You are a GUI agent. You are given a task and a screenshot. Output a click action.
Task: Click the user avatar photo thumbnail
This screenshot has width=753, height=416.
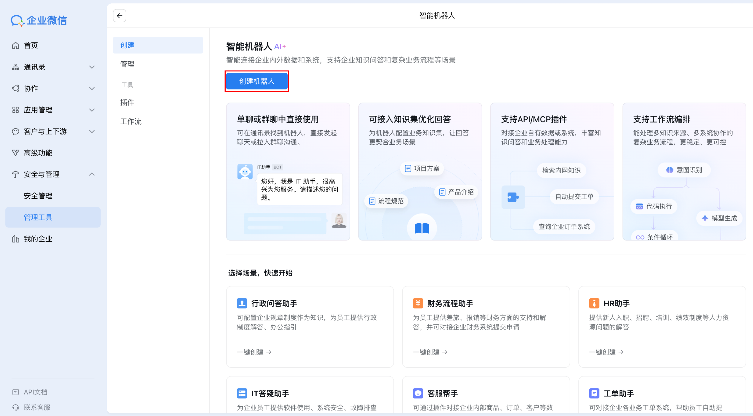point(339,221)
